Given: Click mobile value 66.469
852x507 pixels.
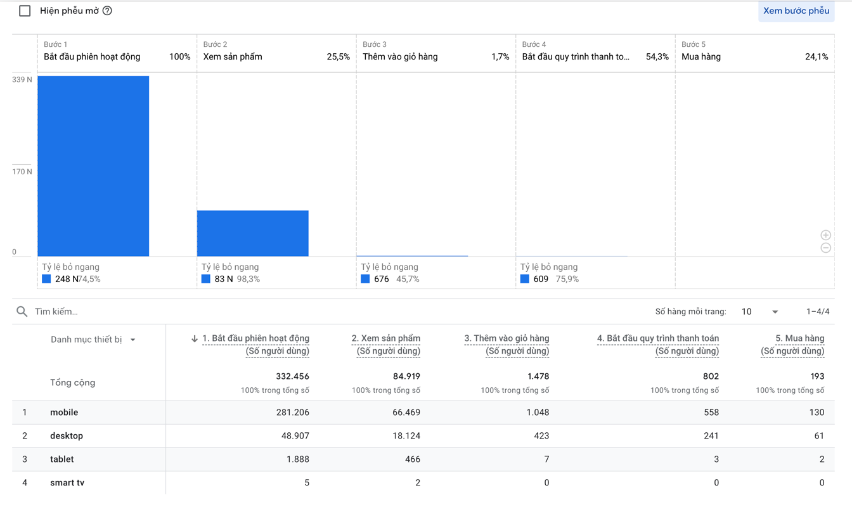Looking at the screenshot, I should click(406, 413).
